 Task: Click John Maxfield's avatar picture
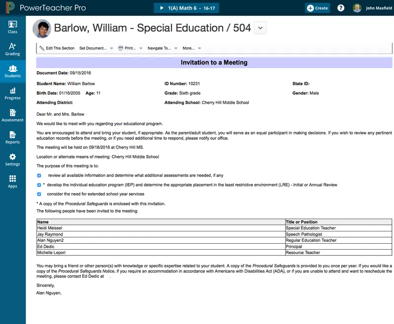[x=357, y=8]
